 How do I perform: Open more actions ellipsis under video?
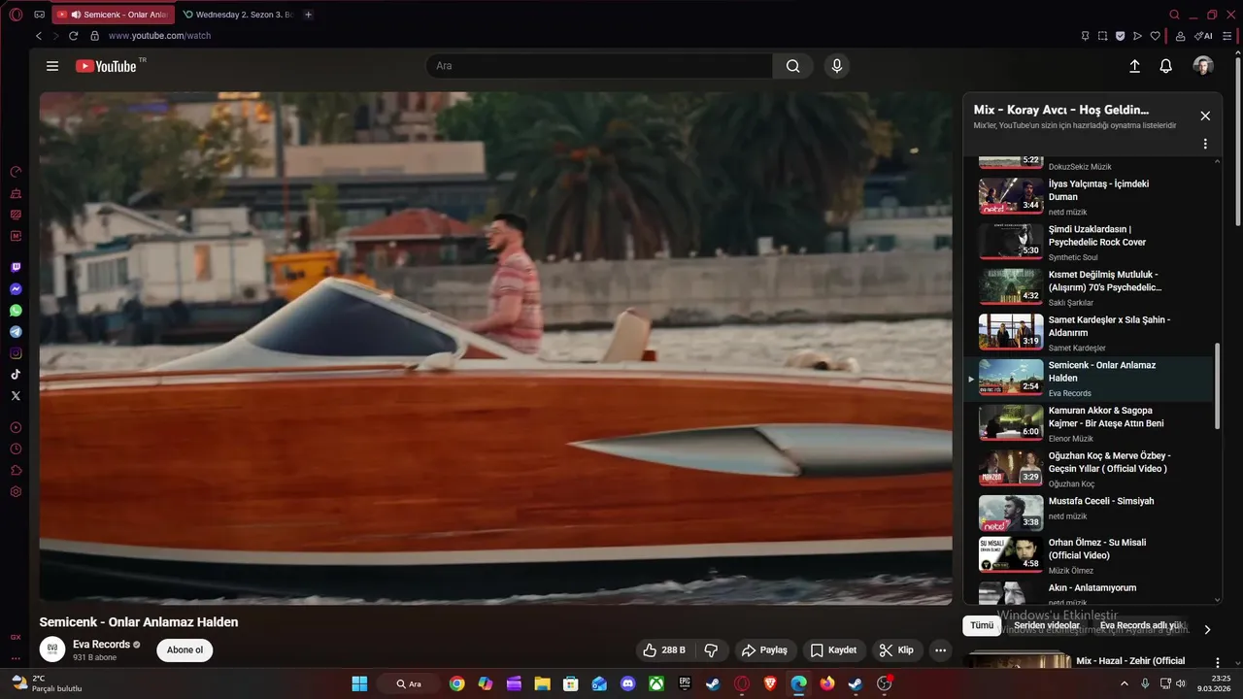point(940,650)
